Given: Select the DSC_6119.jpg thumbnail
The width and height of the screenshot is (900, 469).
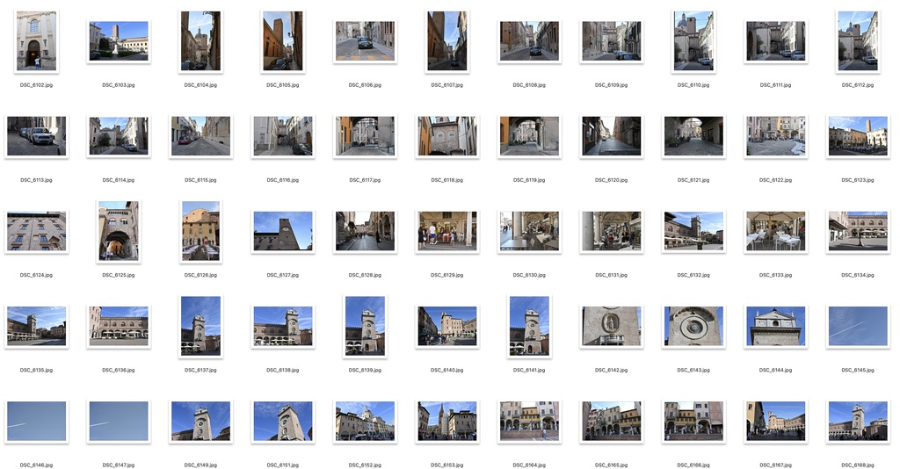Looking at the screenshot, I should (528, 136).
